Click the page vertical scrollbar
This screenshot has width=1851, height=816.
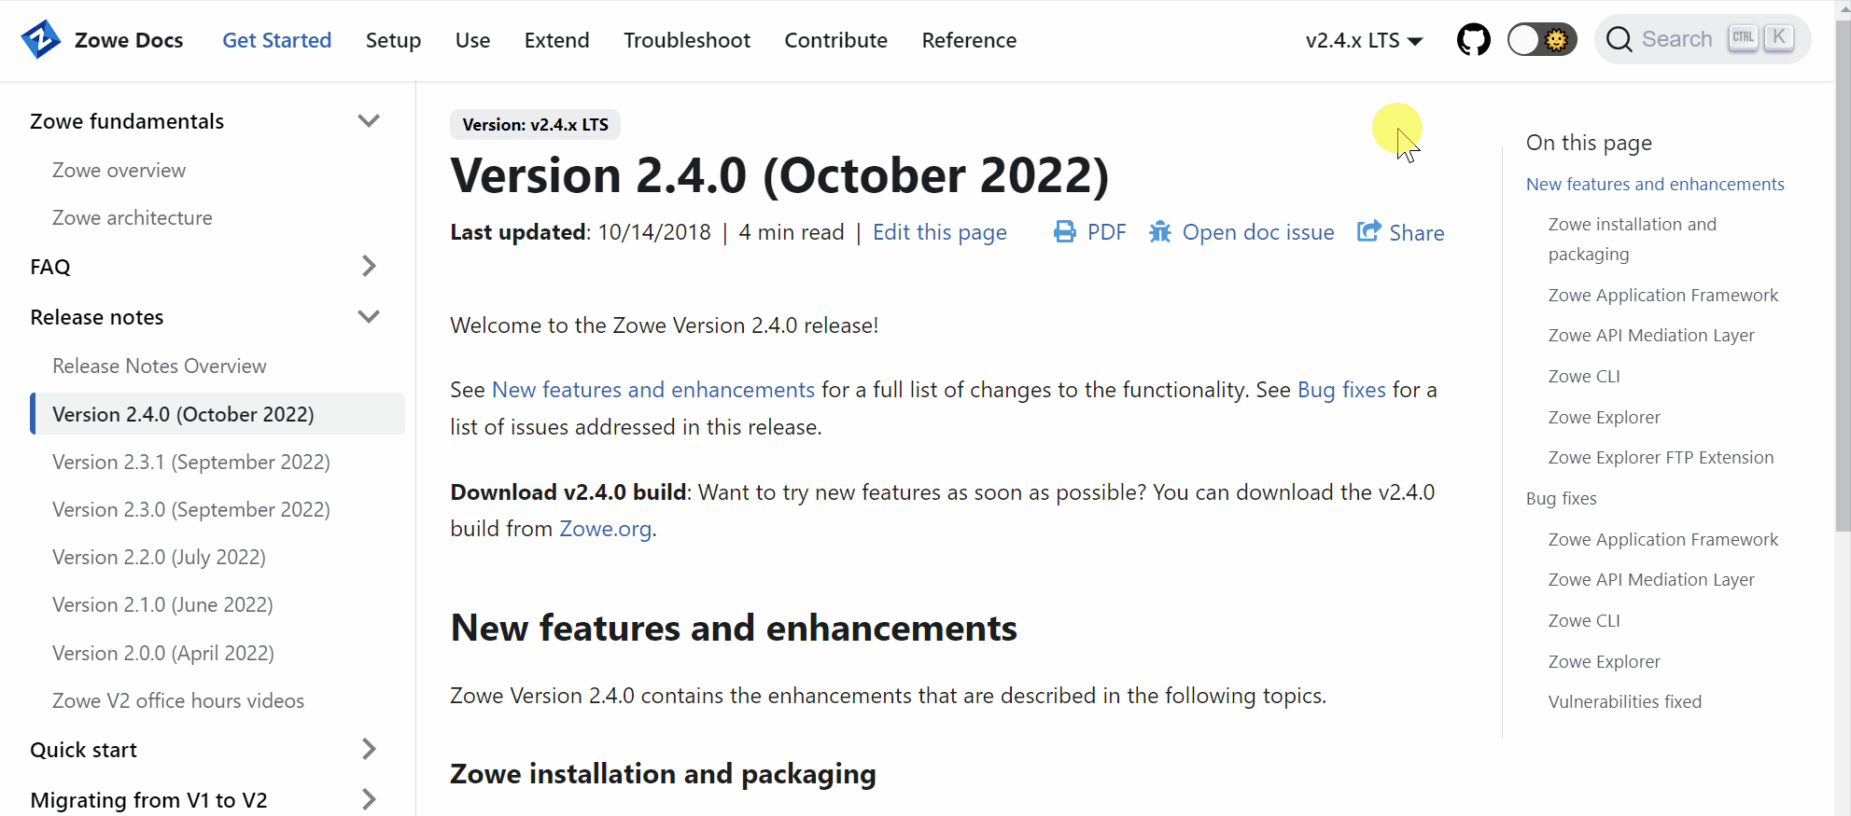click(1842, 280)
